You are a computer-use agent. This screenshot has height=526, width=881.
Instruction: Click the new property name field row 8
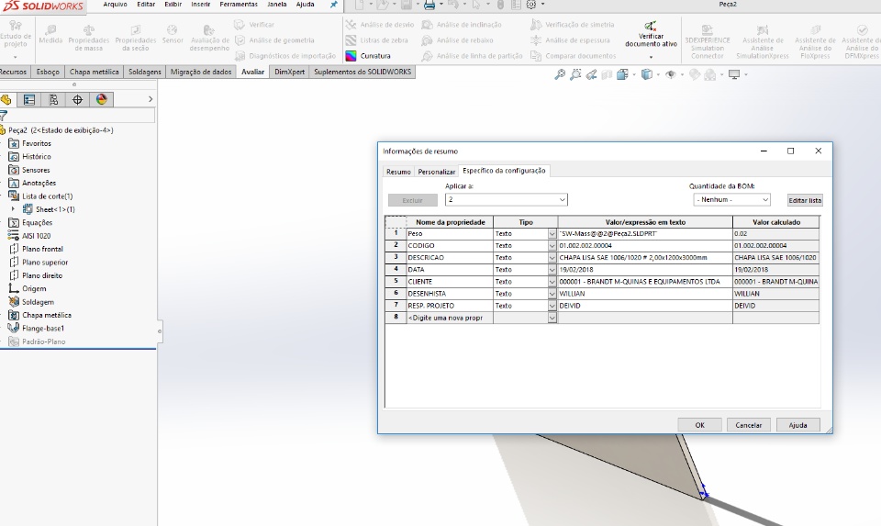click(450, 318)
